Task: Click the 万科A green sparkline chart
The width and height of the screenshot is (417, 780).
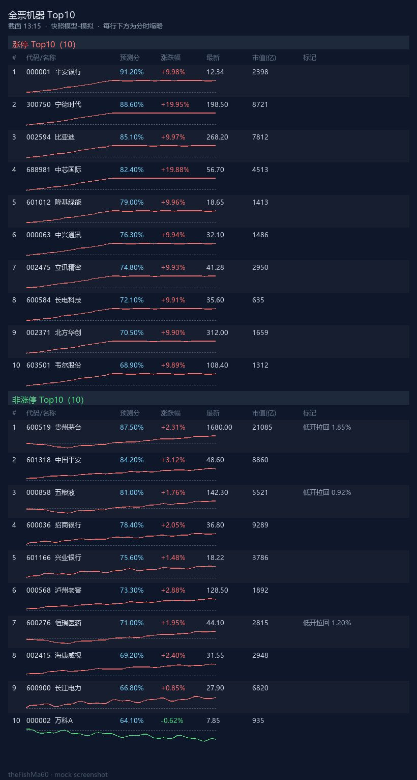Action: (x=121, y=735)
